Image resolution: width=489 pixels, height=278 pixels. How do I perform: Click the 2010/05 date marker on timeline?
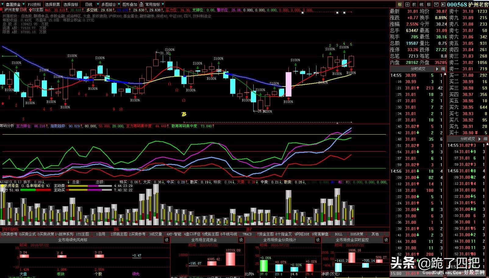(x=11, y=229)
